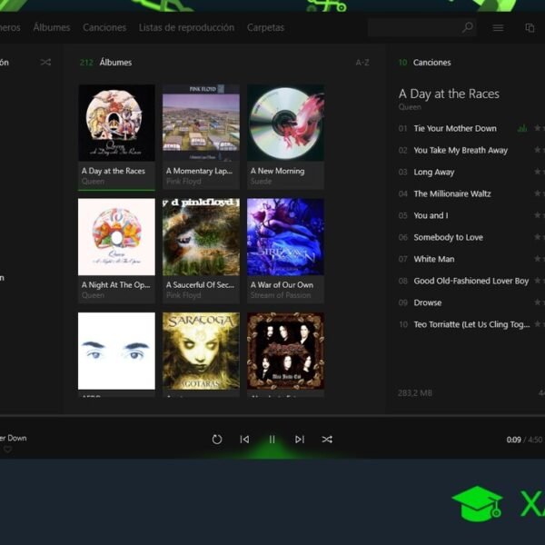Play track 03 Long Away
This screenshot has height=545, width=545.
tap(434, 172)
